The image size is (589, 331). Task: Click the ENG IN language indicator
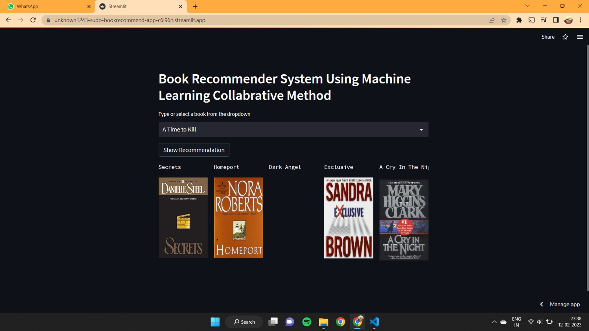[516, 322]
